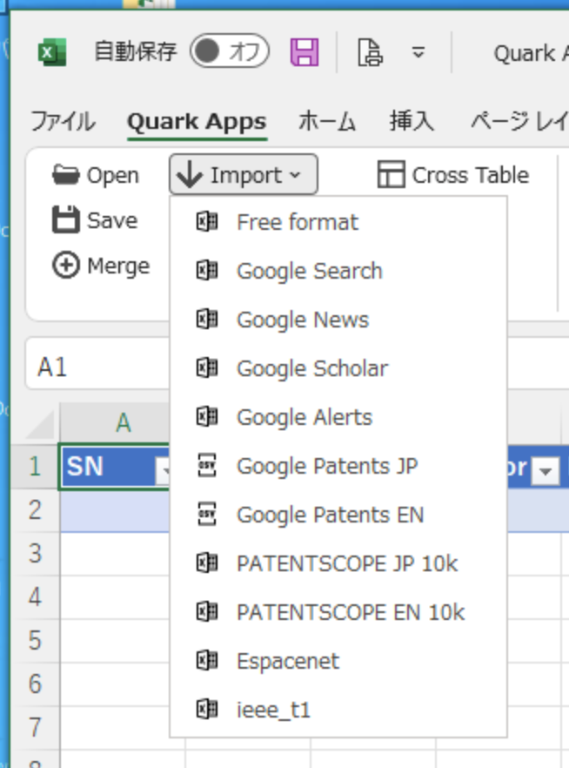Select row 7 header
Viewport: 569px width, 768px height.
point(34,728)
